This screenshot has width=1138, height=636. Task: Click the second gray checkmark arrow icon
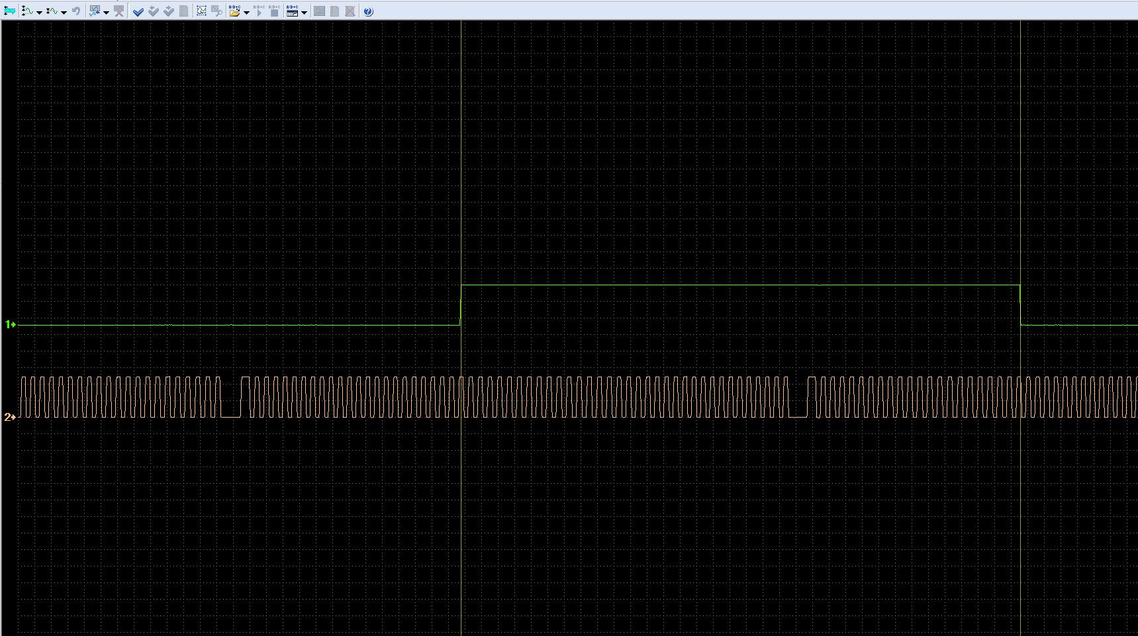(x=169, y=11)
